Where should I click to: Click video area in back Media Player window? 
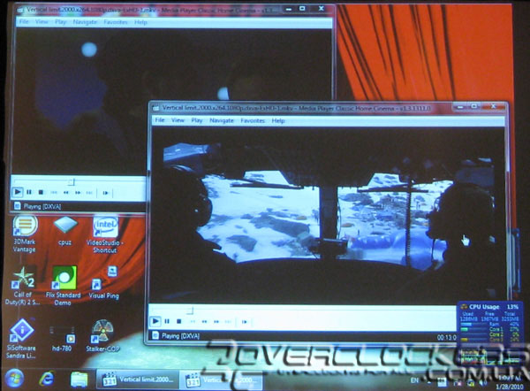click(x=171, y=65)
